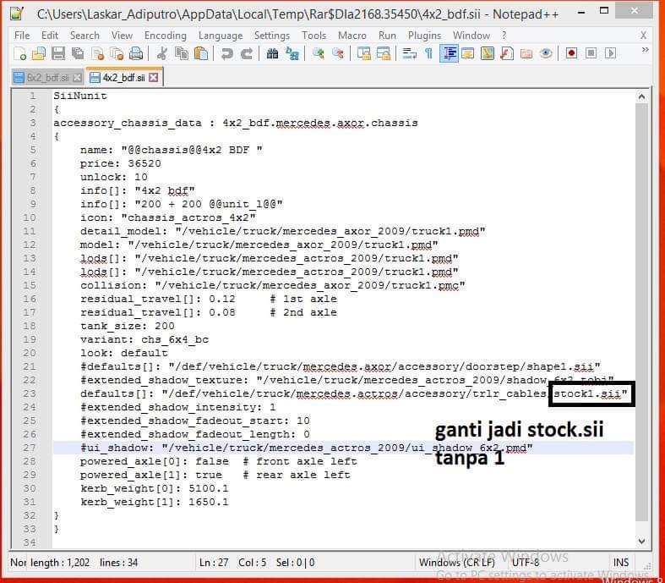Screen dimensions: 665x583
Task: Paste clipboard using the Paste icon
Action: 201,53
